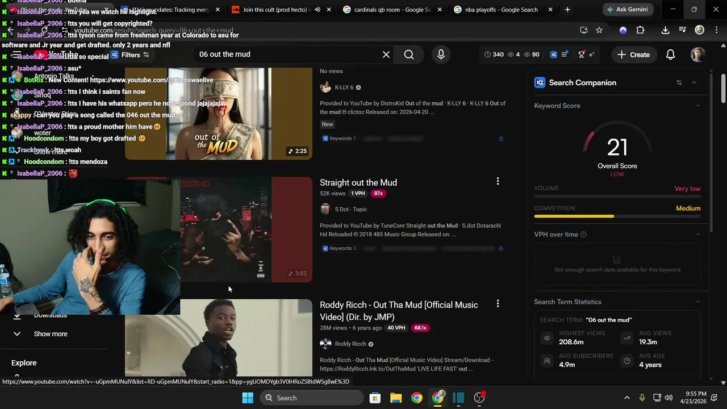
Task: Collapse Search Term Statistics section
Action: [698, 302]
